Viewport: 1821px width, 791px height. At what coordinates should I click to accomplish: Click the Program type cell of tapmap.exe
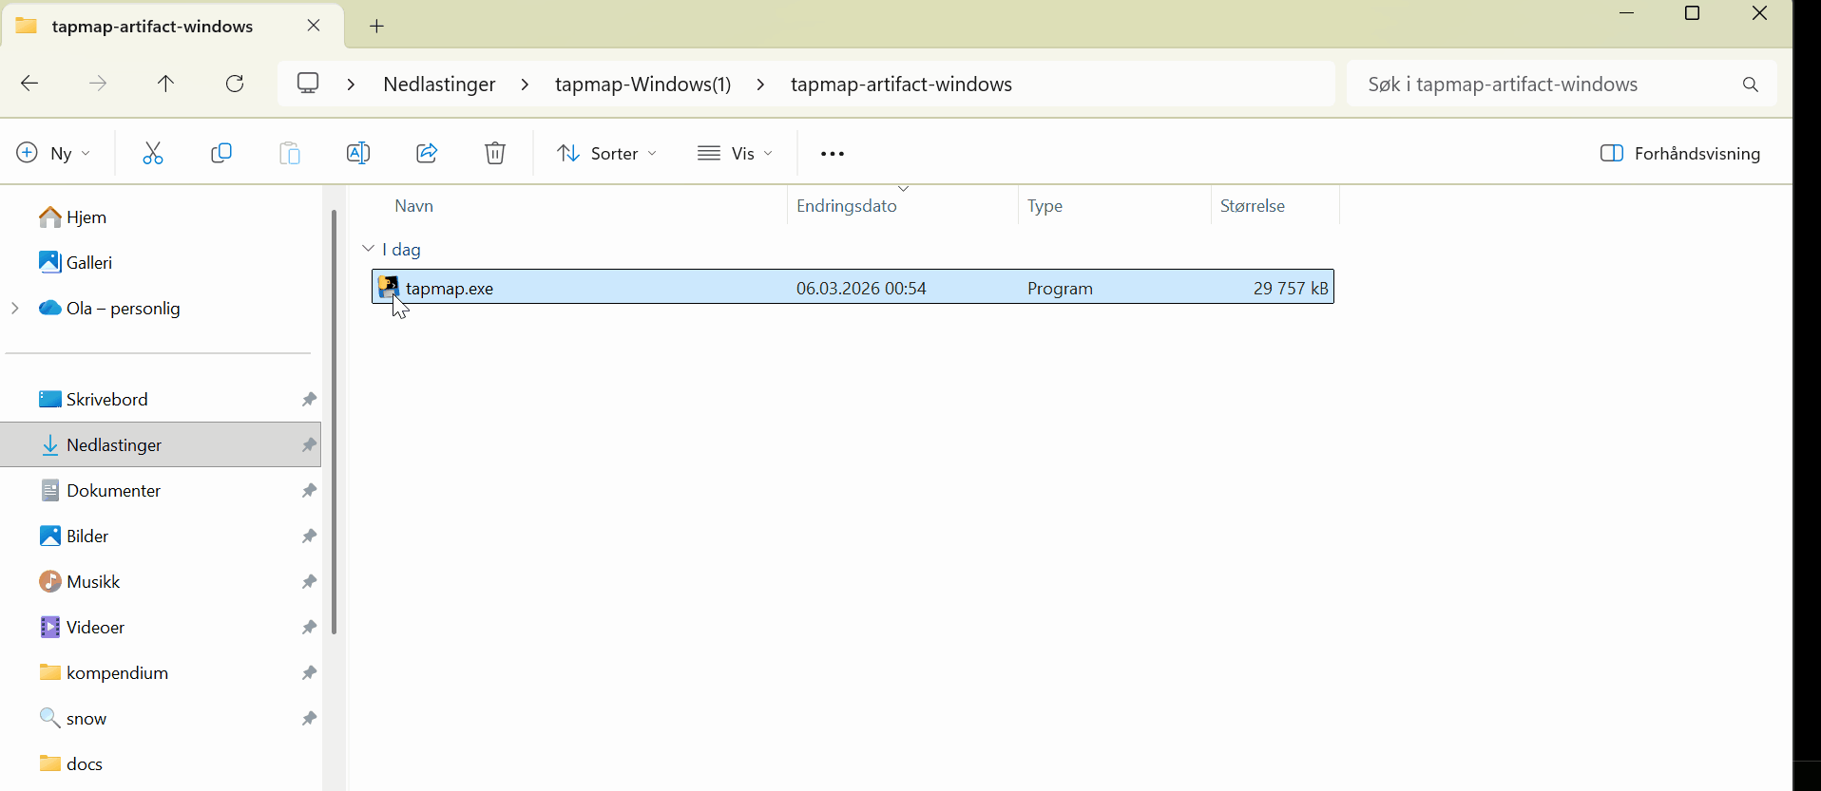pos(1060,288)
